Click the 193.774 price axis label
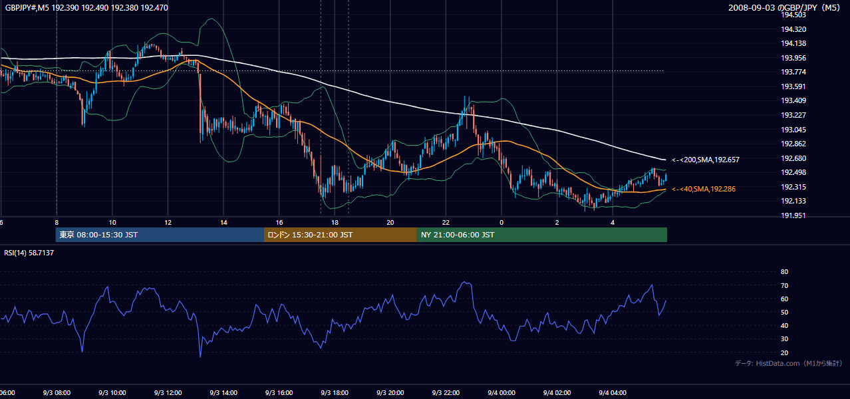 [793, 72]
